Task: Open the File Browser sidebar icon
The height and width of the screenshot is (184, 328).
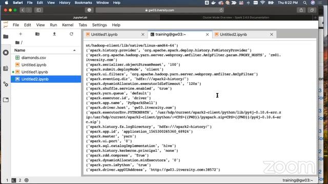Action: tap(6, 37)
